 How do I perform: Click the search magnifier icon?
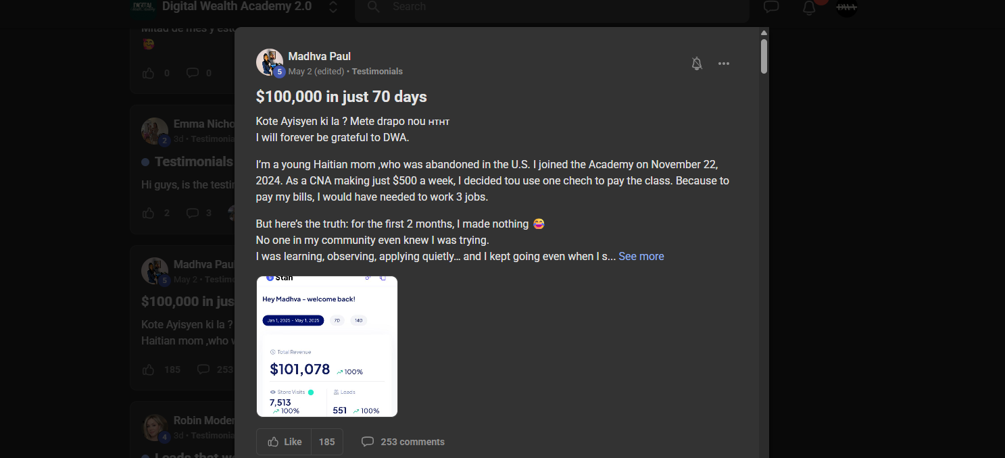(x=373, y=7)
